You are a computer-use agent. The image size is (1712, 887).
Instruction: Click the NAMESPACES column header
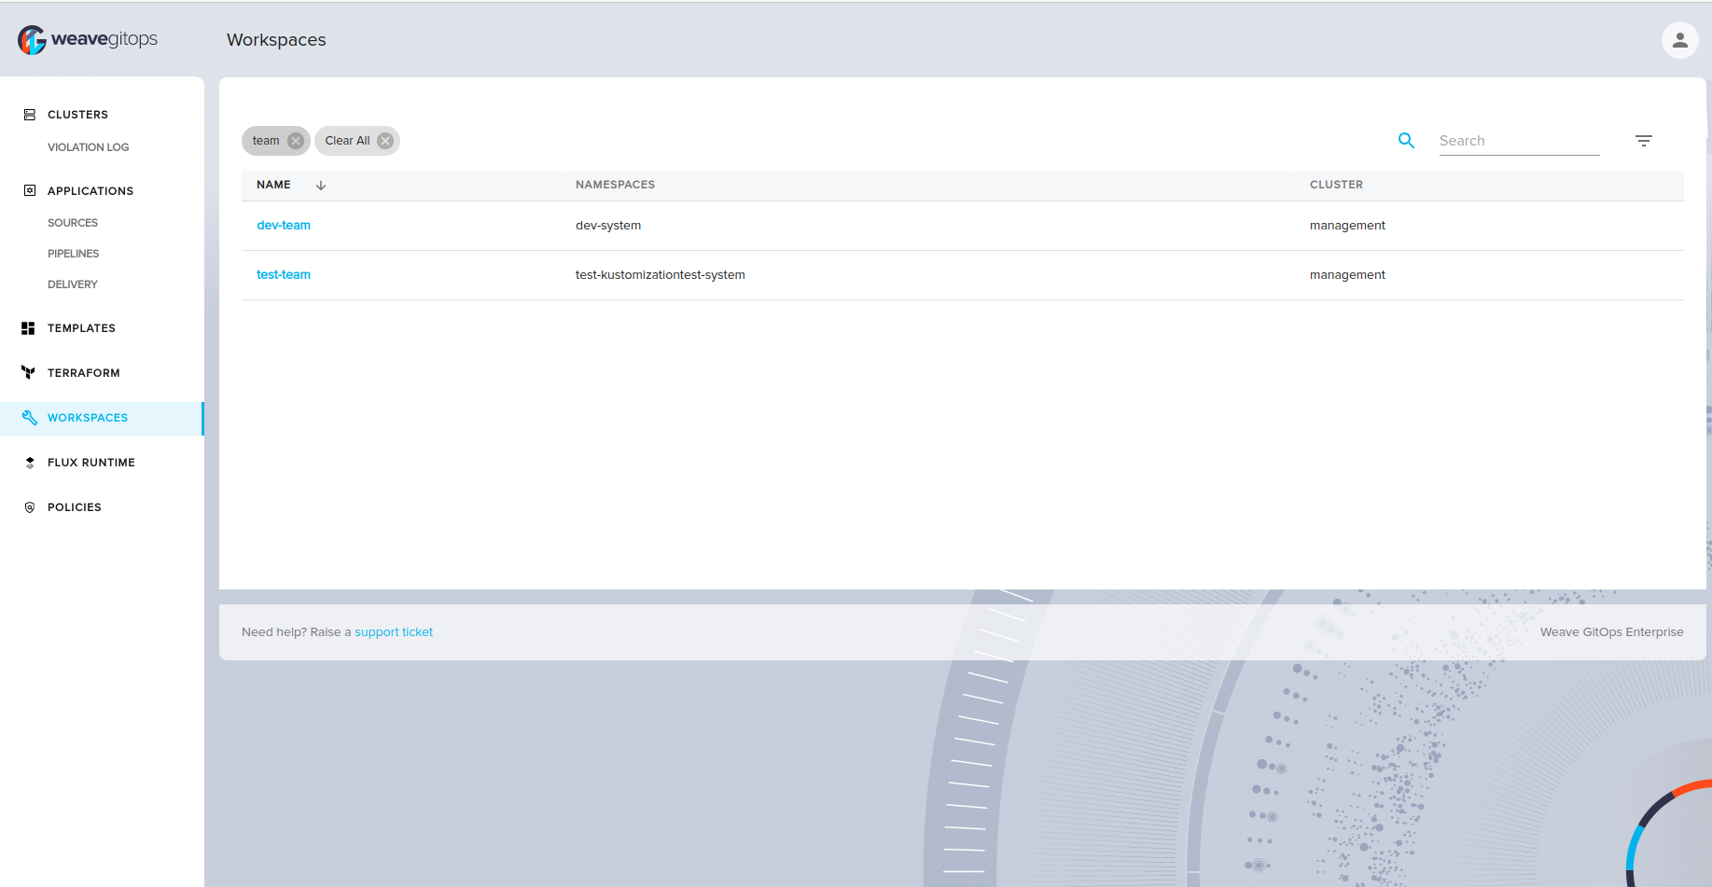615,185
